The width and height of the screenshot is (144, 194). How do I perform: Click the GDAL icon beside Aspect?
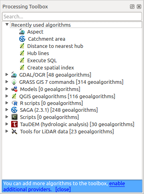pyautogui.click(x=22, y=32)
